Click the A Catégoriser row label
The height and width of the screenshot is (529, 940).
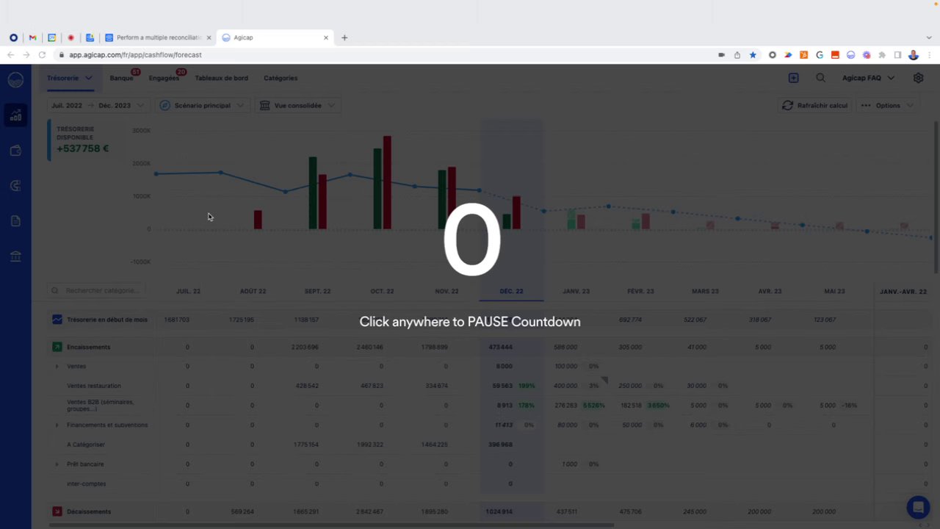pyautogui.click(x=86, y=445)
